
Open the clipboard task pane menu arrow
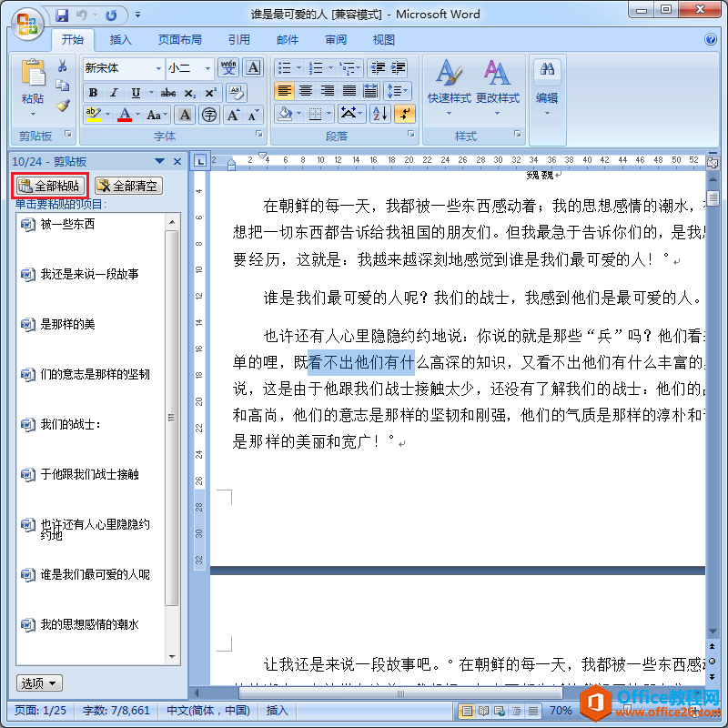[160, 161]
